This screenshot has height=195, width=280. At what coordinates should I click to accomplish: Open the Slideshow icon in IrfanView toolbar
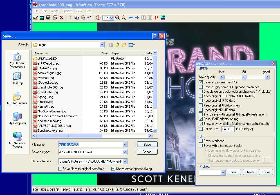click(42, 18)
